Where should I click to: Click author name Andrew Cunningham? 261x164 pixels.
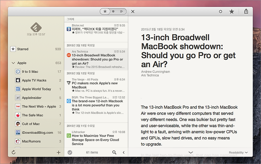[x=156, y=72]
